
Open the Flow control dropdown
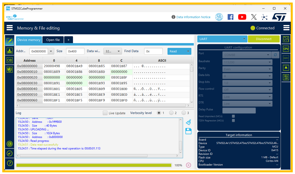[x=248, y=90]
